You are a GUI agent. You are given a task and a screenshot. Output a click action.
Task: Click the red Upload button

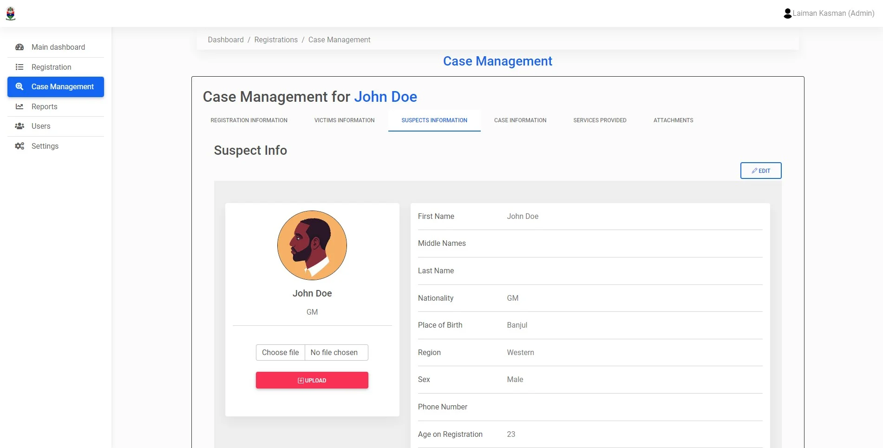(x=312, y=380)
